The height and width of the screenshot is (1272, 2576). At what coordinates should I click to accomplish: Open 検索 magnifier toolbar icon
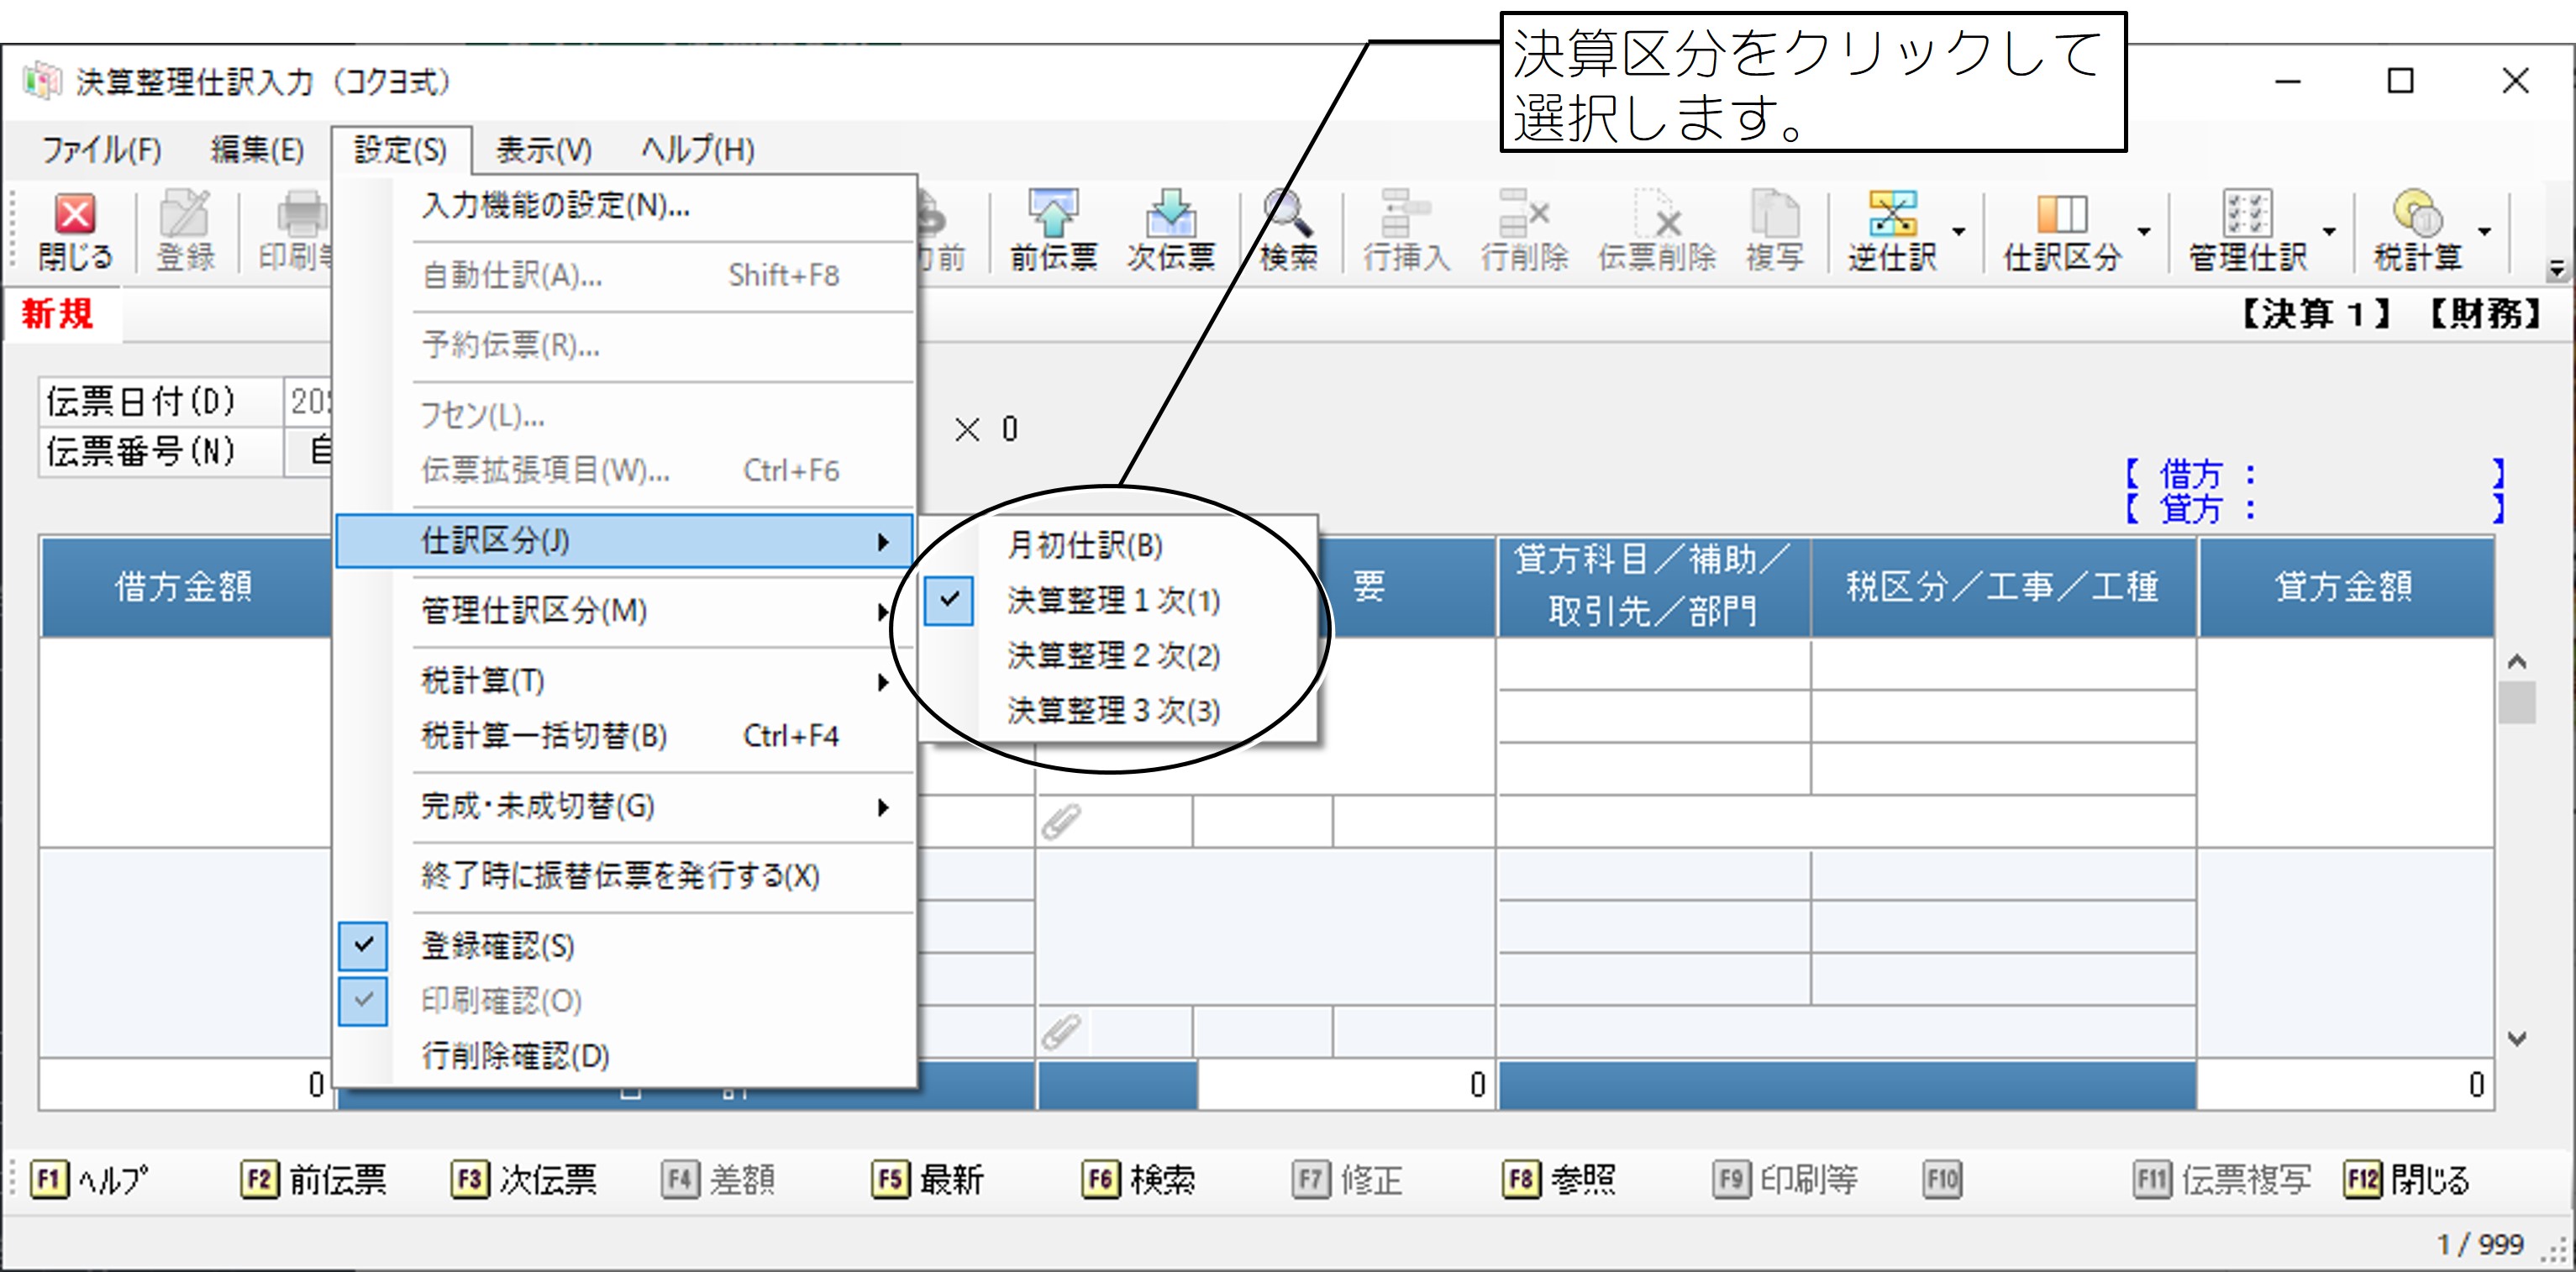[1288, 232]
